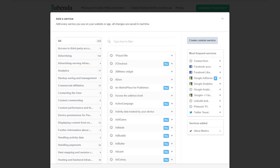Screen dimensions: 280x168
Task: Add 4w MarketPlace for Publishers plus icon
Action: [x=172, y=88]
